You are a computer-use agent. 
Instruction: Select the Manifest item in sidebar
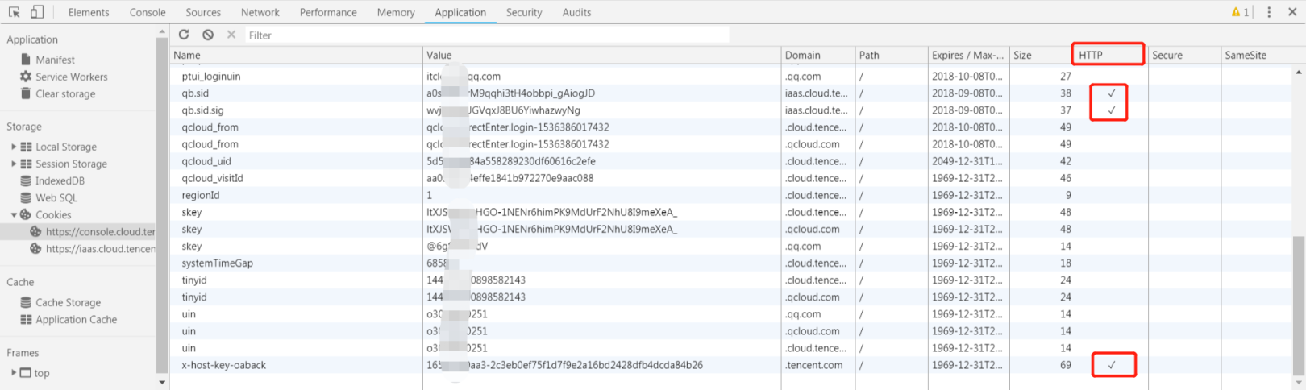click(55, 60)
